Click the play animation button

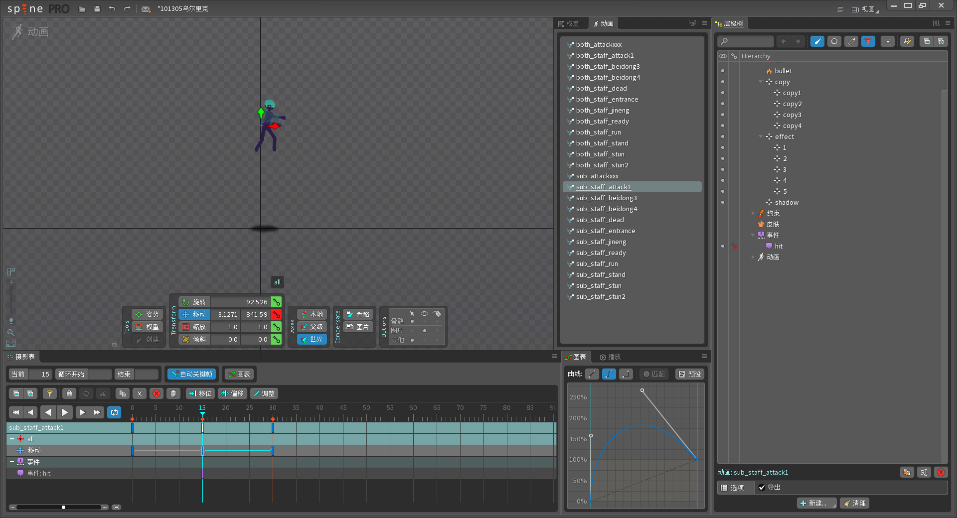[x=64, y=412]
